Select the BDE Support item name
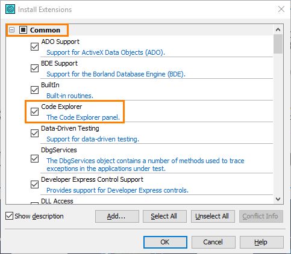291x254 pixels. pos(59,63)
